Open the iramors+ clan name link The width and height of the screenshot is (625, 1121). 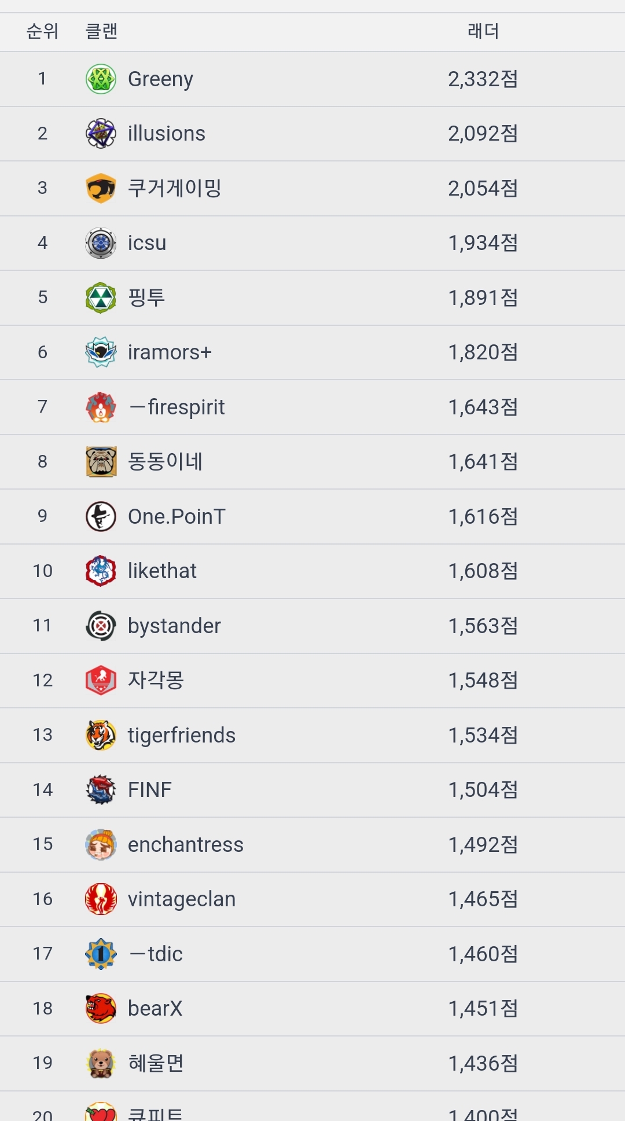click(170, 352)
